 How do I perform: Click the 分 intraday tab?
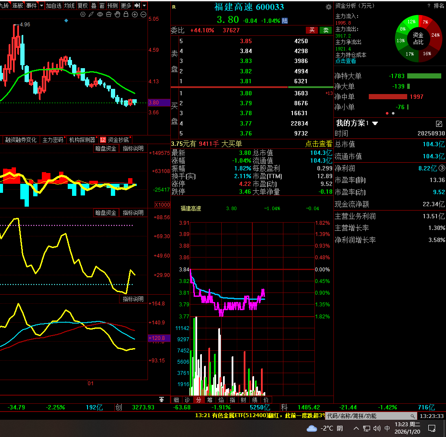198,400
